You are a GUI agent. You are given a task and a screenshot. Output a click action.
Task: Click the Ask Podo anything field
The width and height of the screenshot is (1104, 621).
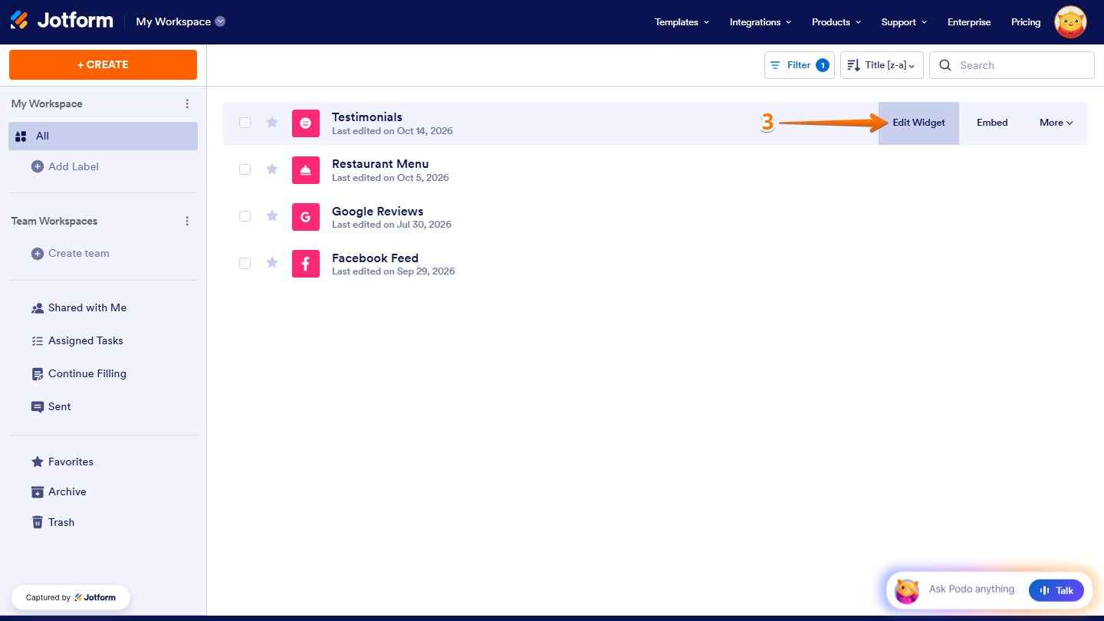point(971,590)
